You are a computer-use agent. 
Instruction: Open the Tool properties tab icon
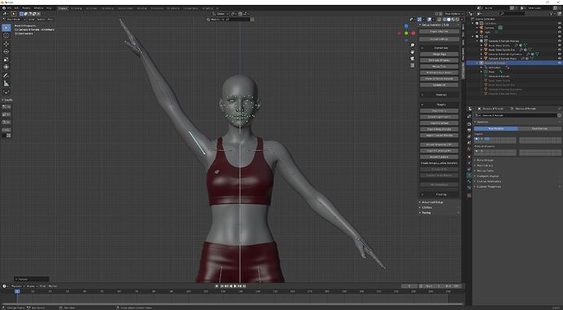(469, 116)
